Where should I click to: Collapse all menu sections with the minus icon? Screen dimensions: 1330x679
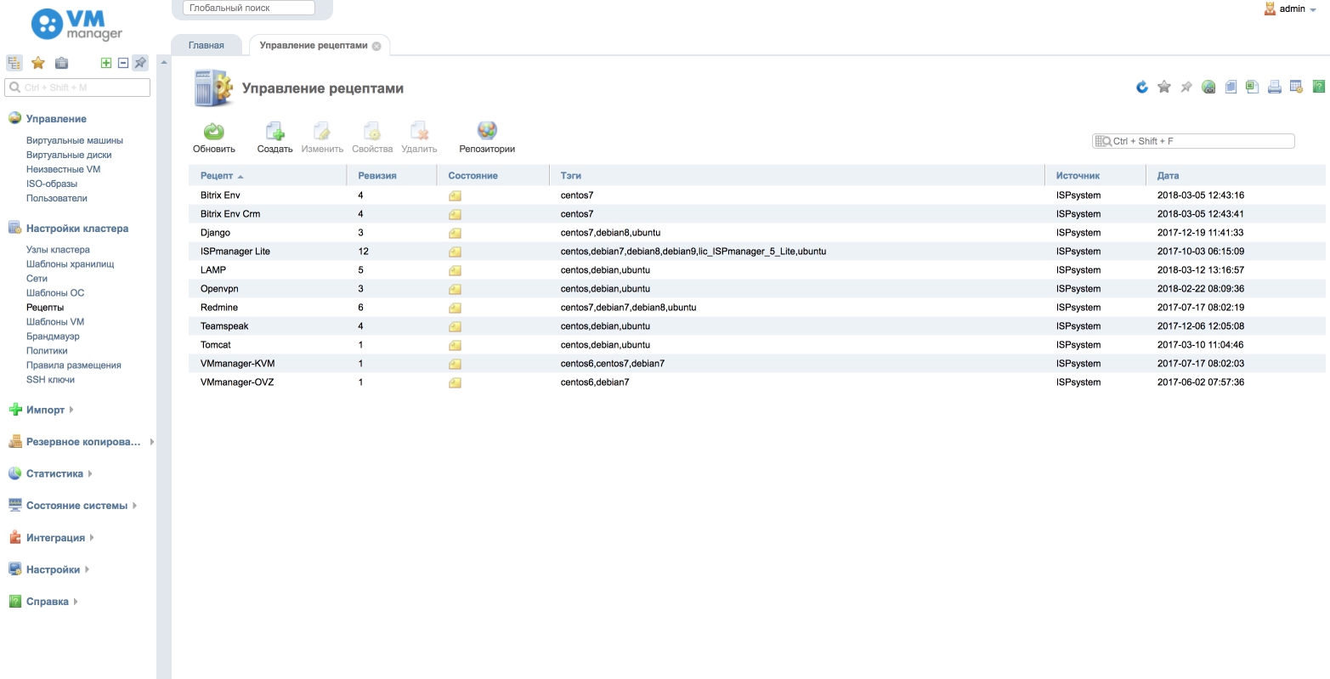tap(122, 63)
